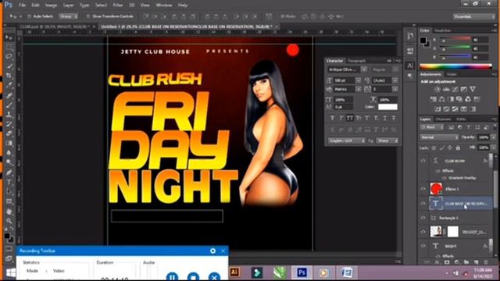Open the Sharp anti-aliasing dropdown
This screenshot has height=281, width=500.
[387, 140]
